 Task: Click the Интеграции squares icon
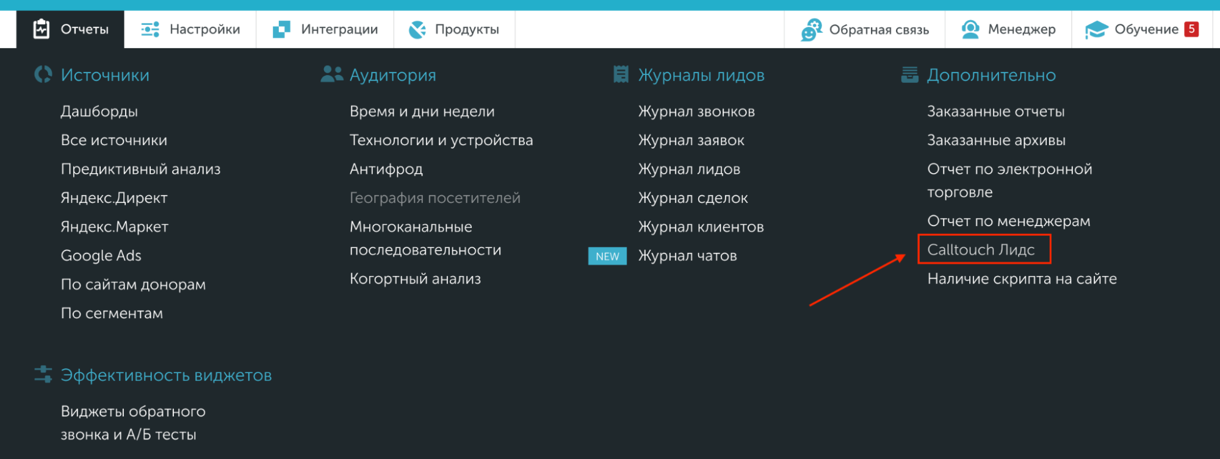pos(281,29)
